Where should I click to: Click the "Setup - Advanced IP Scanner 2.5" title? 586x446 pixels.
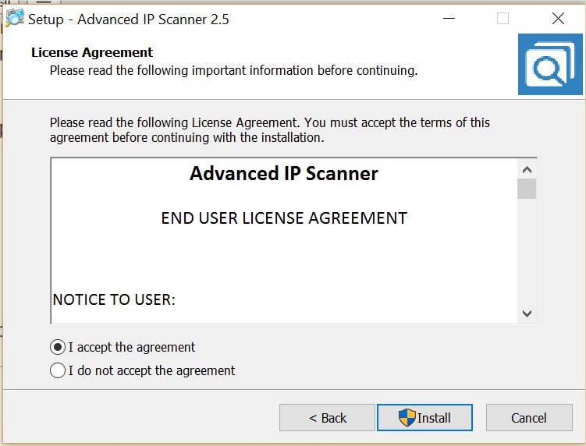pos(129,19)
